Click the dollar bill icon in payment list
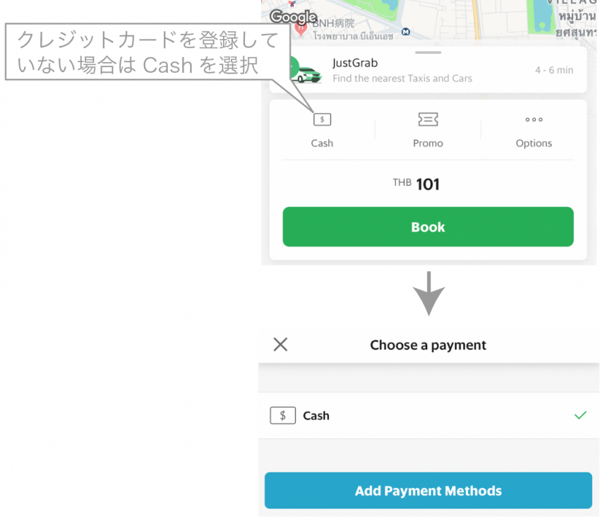 click(282, 415)
